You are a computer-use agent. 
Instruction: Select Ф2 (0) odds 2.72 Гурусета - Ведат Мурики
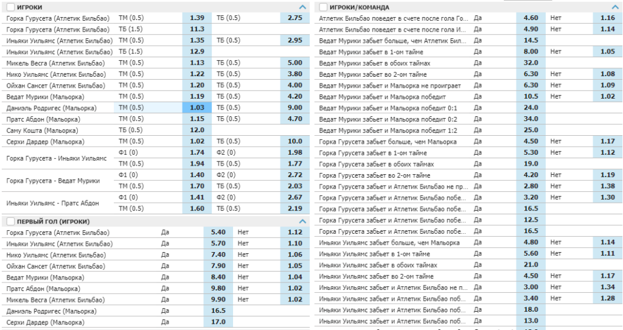click(295, 175)
